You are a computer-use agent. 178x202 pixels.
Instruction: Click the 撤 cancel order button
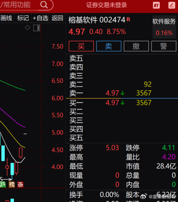pyautogui.click(x=136, y=46)
